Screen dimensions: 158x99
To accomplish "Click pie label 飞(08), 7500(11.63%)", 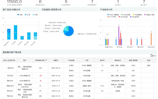I will [x=51, y=31].
